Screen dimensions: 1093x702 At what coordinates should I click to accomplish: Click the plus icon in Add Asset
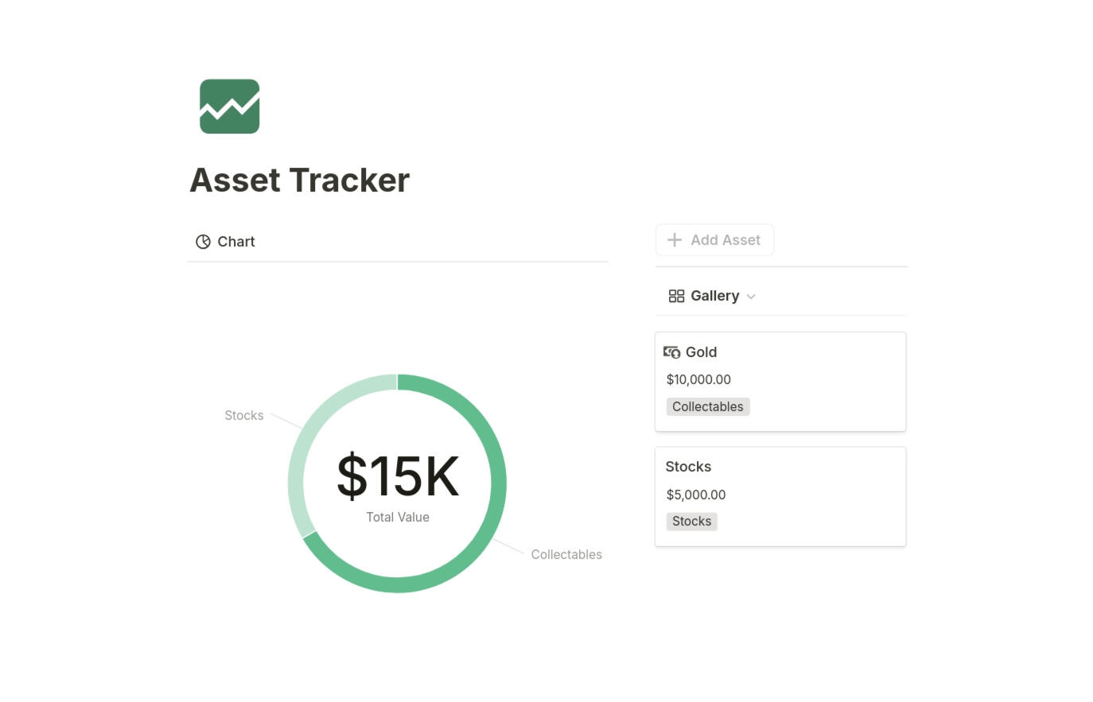(x=675, y=240)
